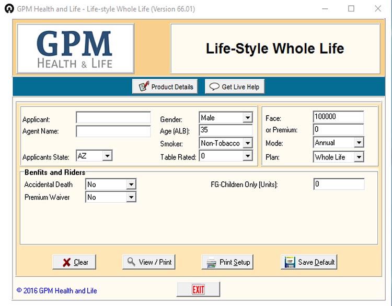Screen dimensions: 392x306
Task: Close the GPM window
Action: [378, 9]
